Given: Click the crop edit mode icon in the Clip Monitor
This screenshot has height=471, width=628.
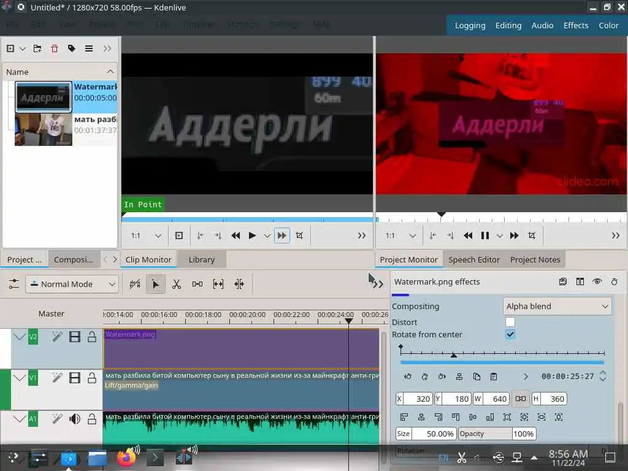Looking at the screenshot, I should [x=299, y=235].
